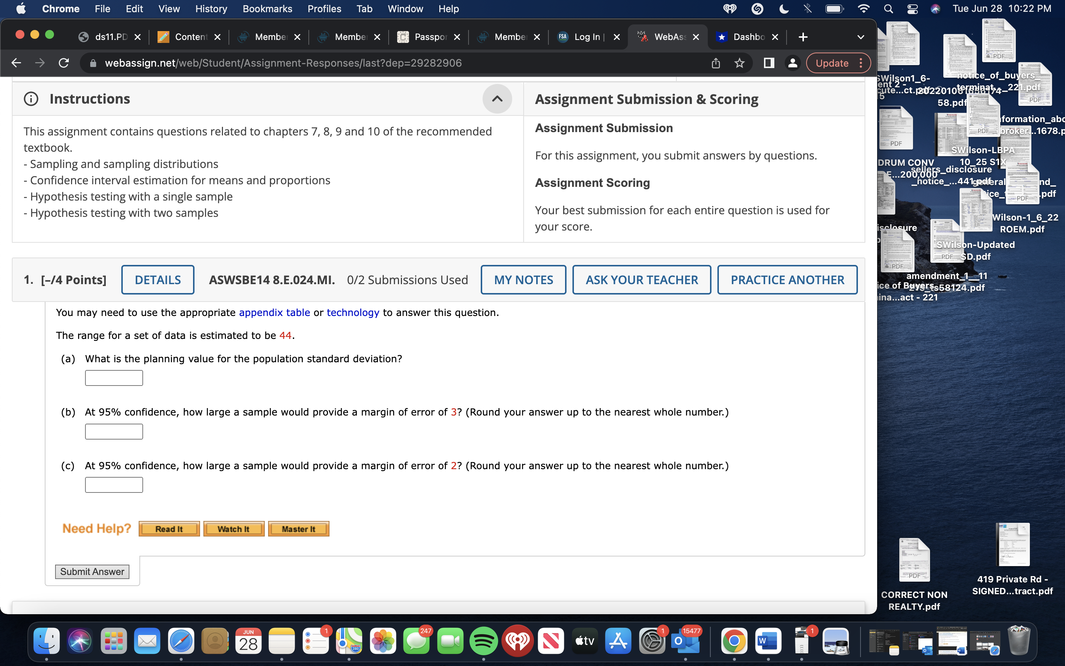1065x666 pixels.
Task: Click the Watch It help button
Action: (233, 529)
